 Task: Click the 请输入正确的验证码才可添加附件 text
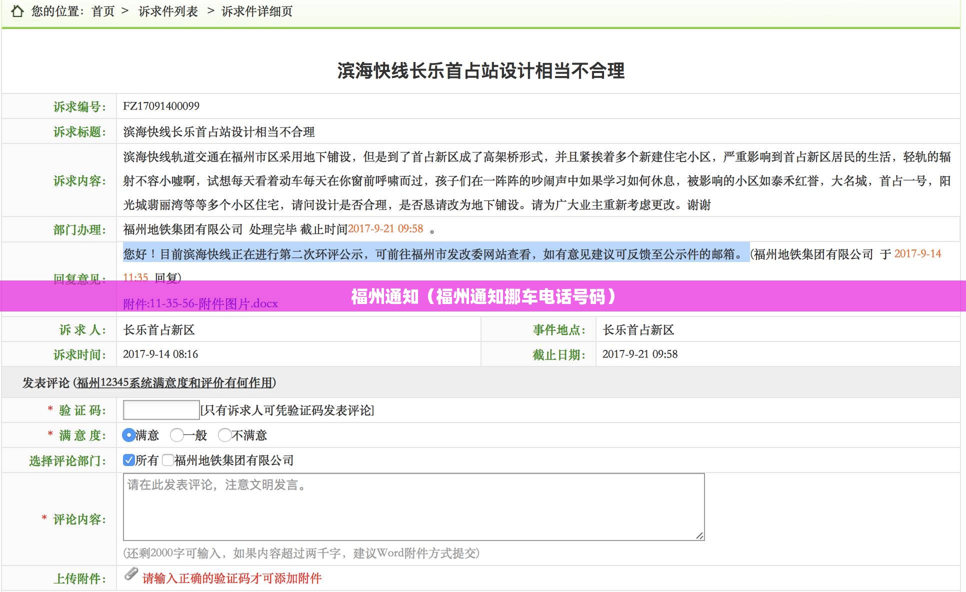tap(232, 578)
